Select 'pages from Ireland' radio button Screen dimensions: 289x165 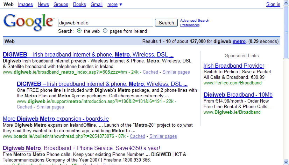(x=105, y=31)
